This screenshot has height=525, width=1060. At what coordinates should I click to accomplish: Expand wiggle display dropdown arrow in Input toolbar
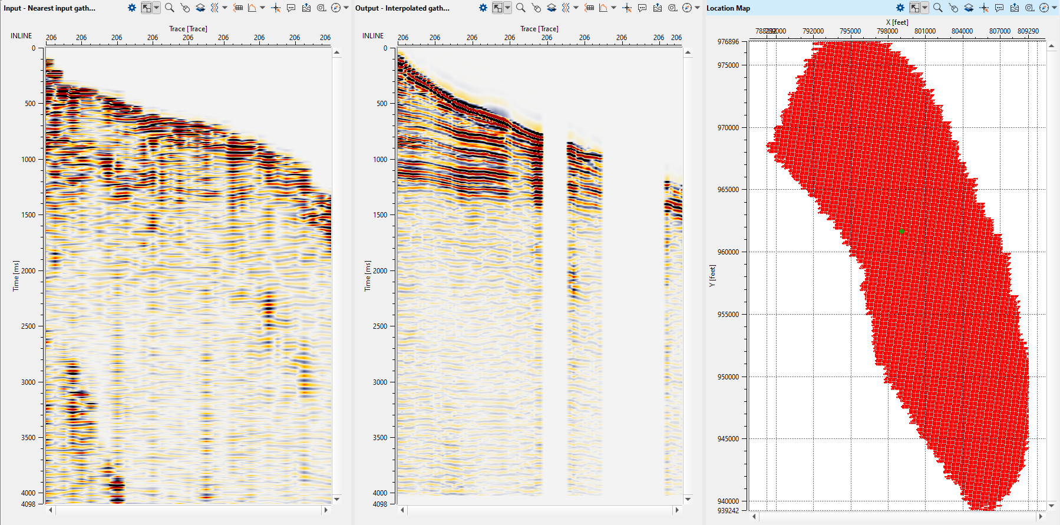tap(224, 8)
